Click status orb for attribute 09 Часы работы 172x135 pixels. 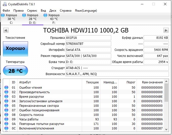6,119
